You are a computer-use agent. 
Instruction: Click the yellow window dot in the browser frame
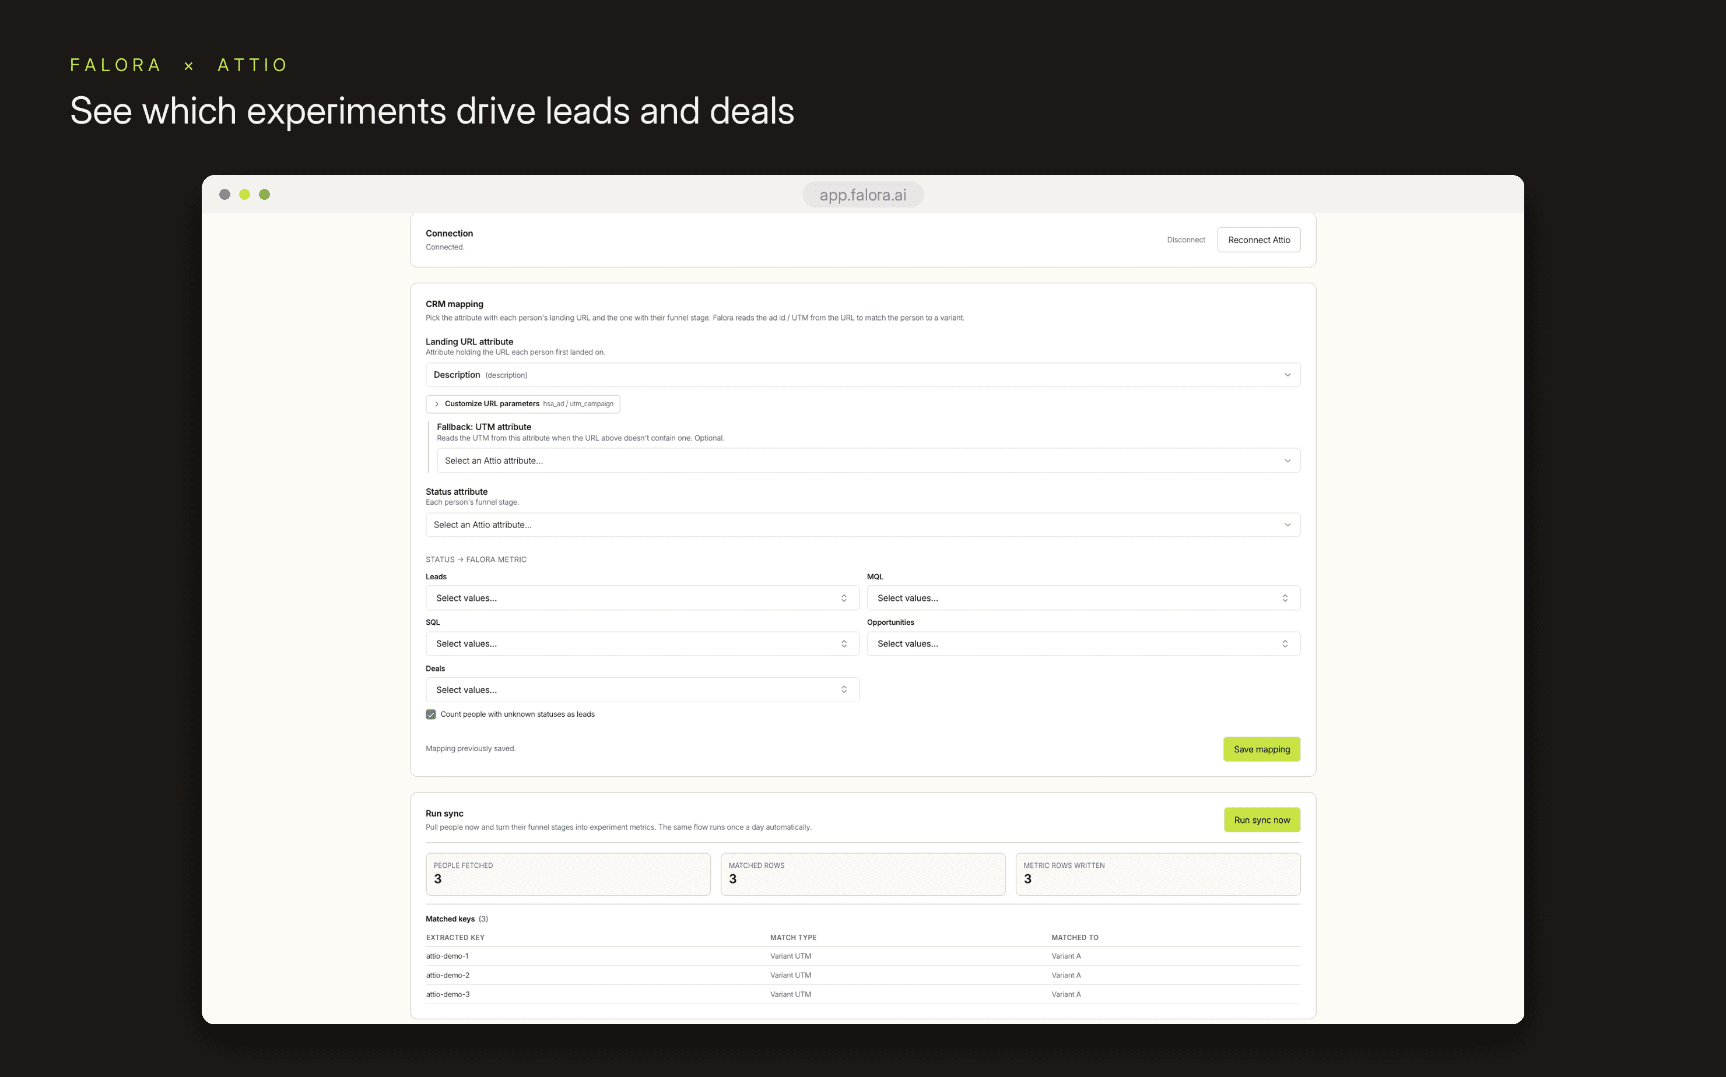click(x=244, y=195)
